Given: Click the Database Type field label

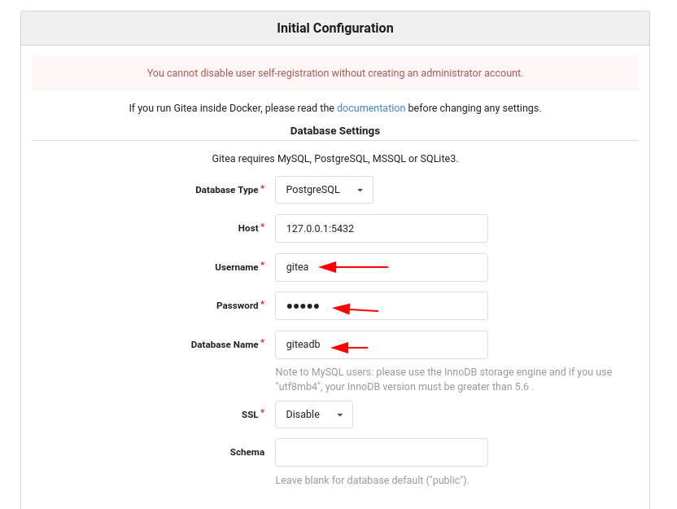Looking at the screenshot, I should click(x=227, y=190).
